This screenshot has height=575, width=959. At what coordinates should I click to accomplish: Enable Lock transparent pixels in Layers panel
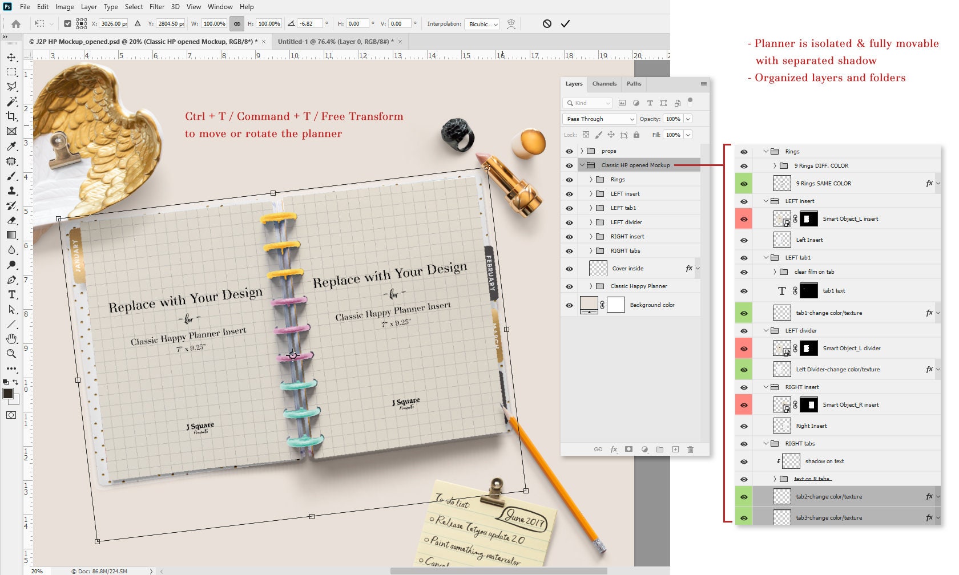tap(587, 135)
